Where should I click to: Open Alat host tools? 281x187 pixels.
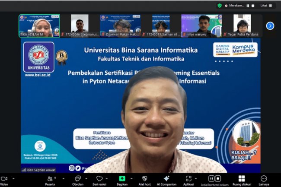145,181
